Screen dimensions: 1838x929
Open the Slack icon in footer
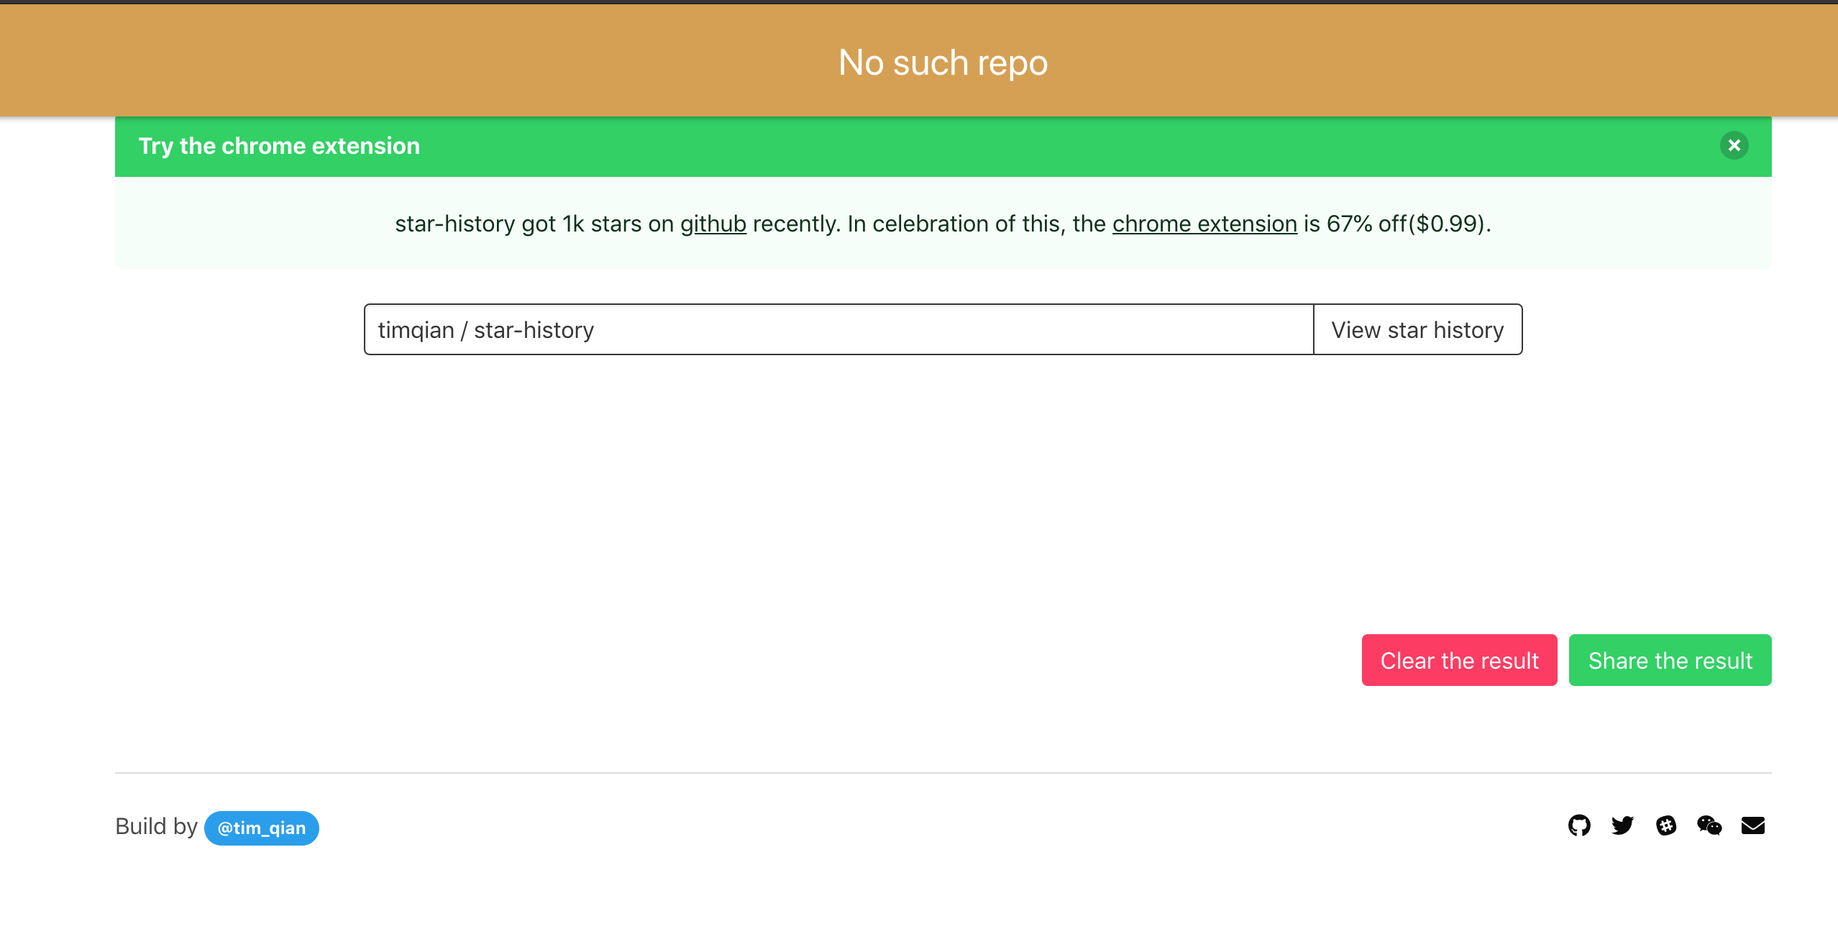1667,825
